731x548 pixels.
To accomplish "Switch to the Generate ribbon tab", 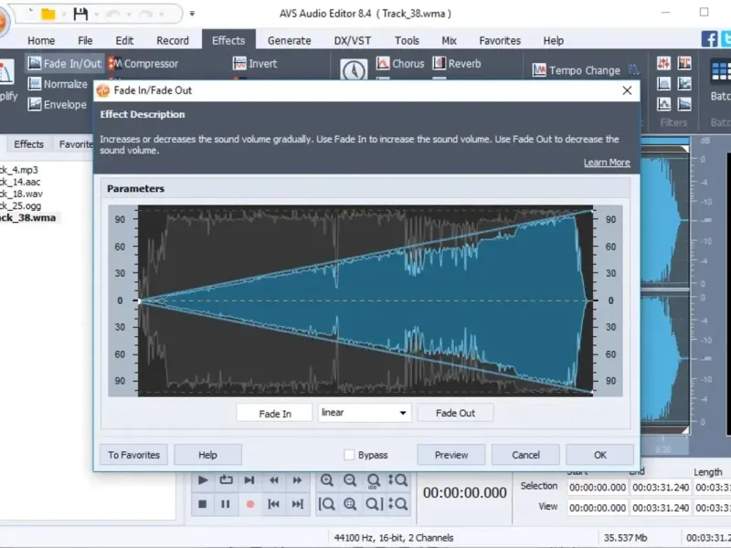I will 289,40.
